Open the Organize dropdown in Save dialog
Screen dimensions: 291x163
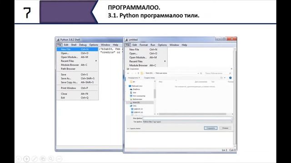134,78
